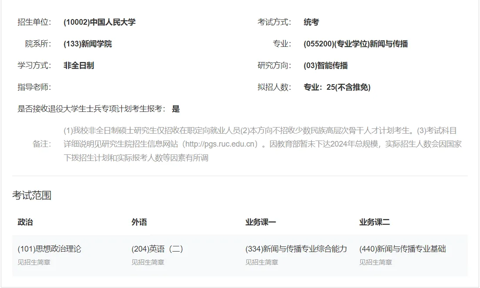Image resolution: width=480 pixels, height=288 pixels.
Task: Select (055200)(专业学位)新闻与传播 text
Action: (x=356, y=44)
